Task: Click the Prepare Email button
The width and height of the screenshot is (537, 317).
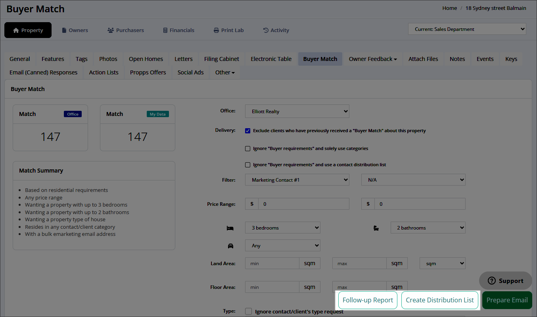Action: (507, 300)
